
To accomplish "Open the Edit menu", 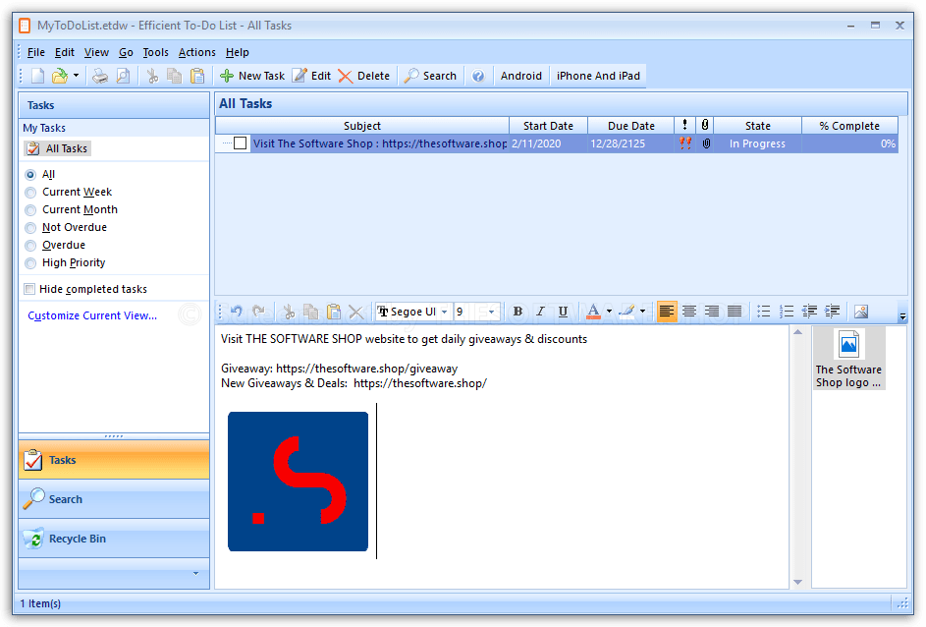I will (x=65, y=52).
